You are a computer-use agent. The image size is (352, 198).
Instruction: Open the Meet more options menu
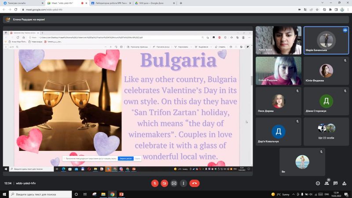pyautogui.click(x=183, y=183)
